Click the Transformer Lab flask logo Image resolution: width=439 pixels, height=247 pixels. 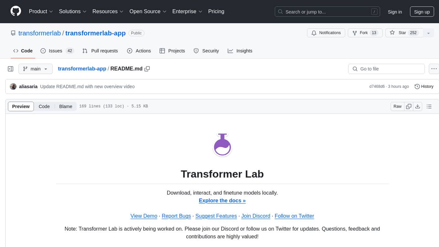tap(222, 145)
